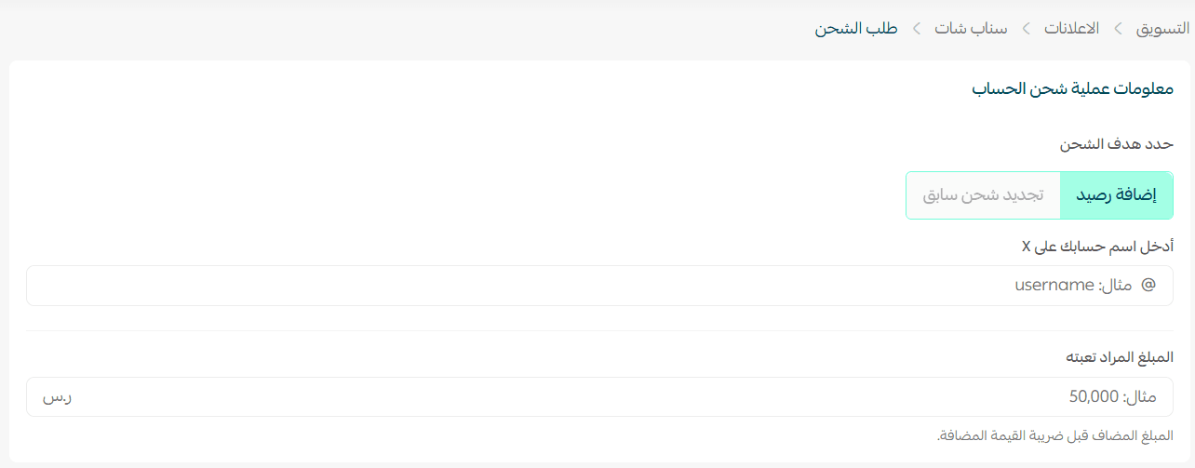Open the التسويق breadcrumb

[1162, 29]
